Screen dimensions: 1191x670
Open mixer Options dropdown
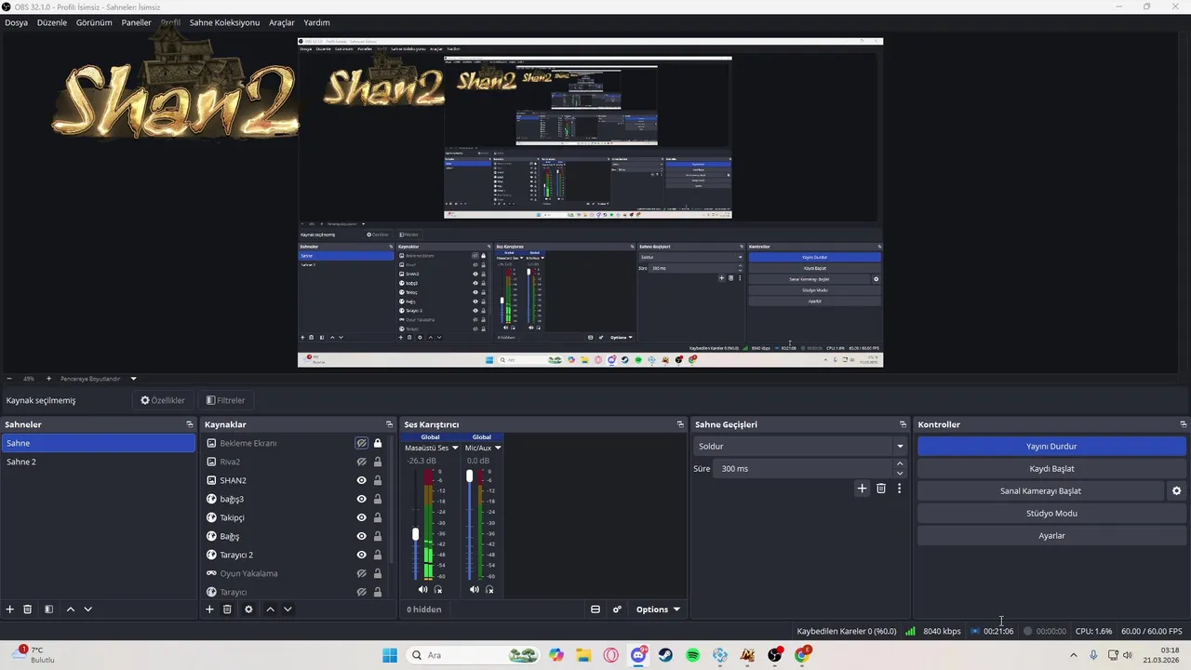point(658,610)
